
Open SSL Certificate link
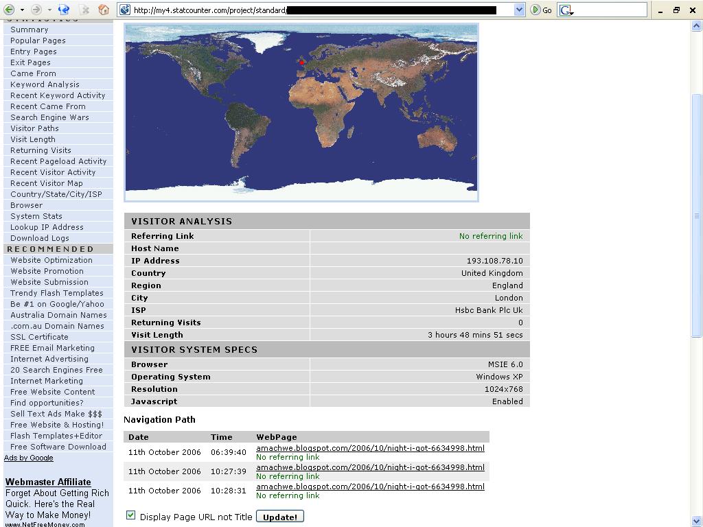[x=39, y=337]
